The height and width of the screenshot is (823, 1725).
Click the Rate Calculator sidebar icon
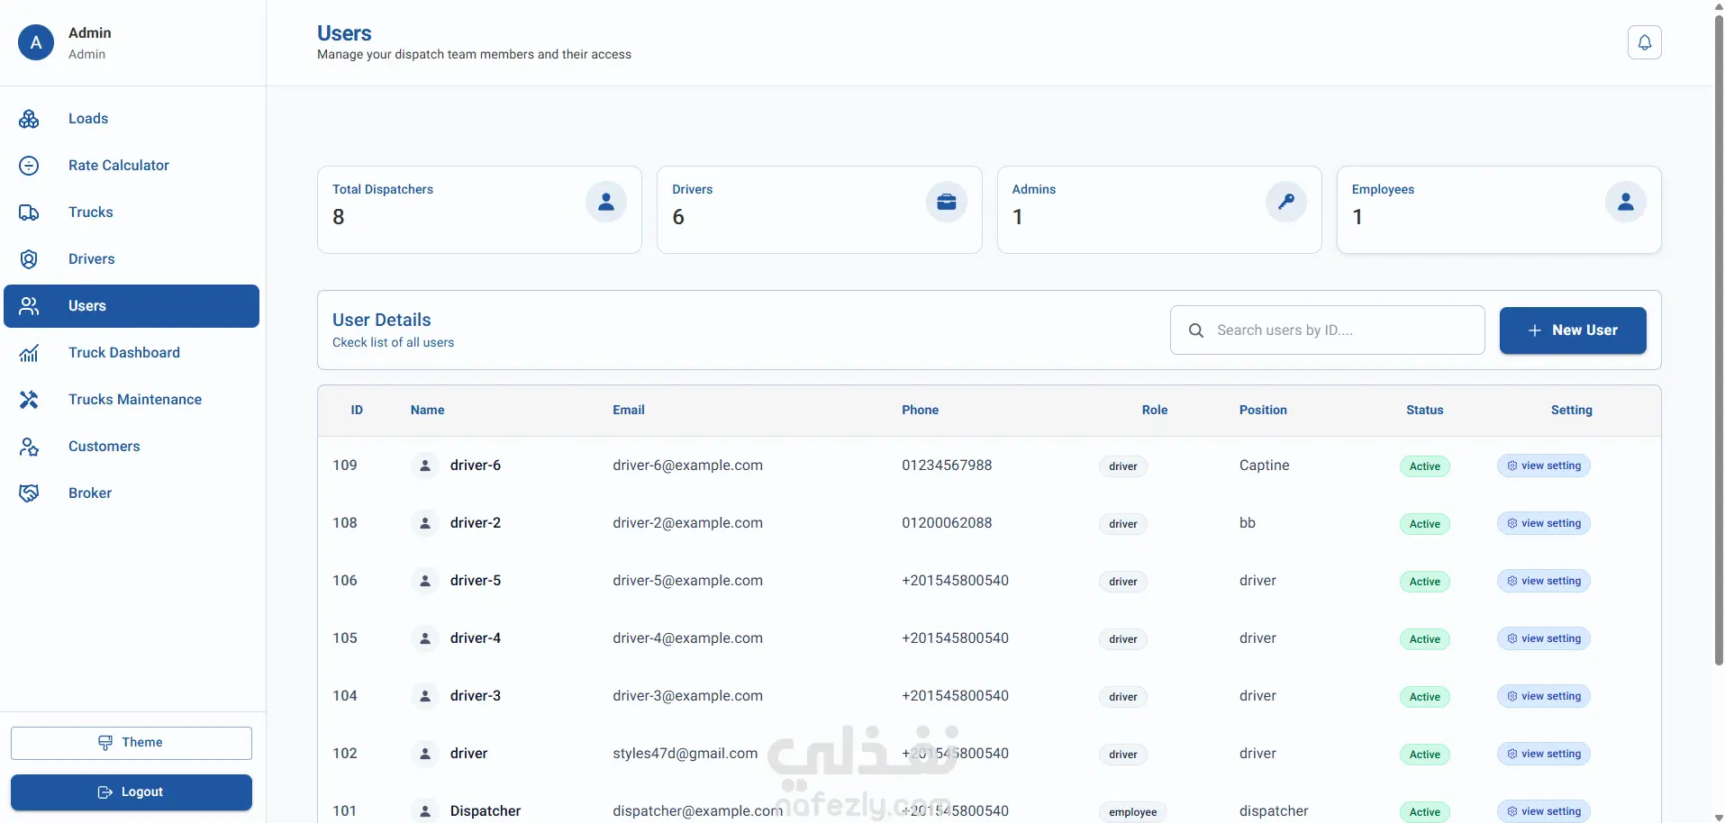coord(29,166)
